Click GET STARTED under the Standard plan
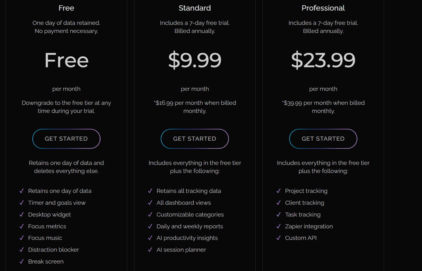The image size is (422, 271). [194, 139]
